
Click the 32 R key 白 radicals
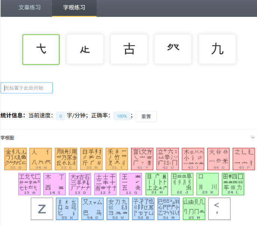tap(91, 159)
